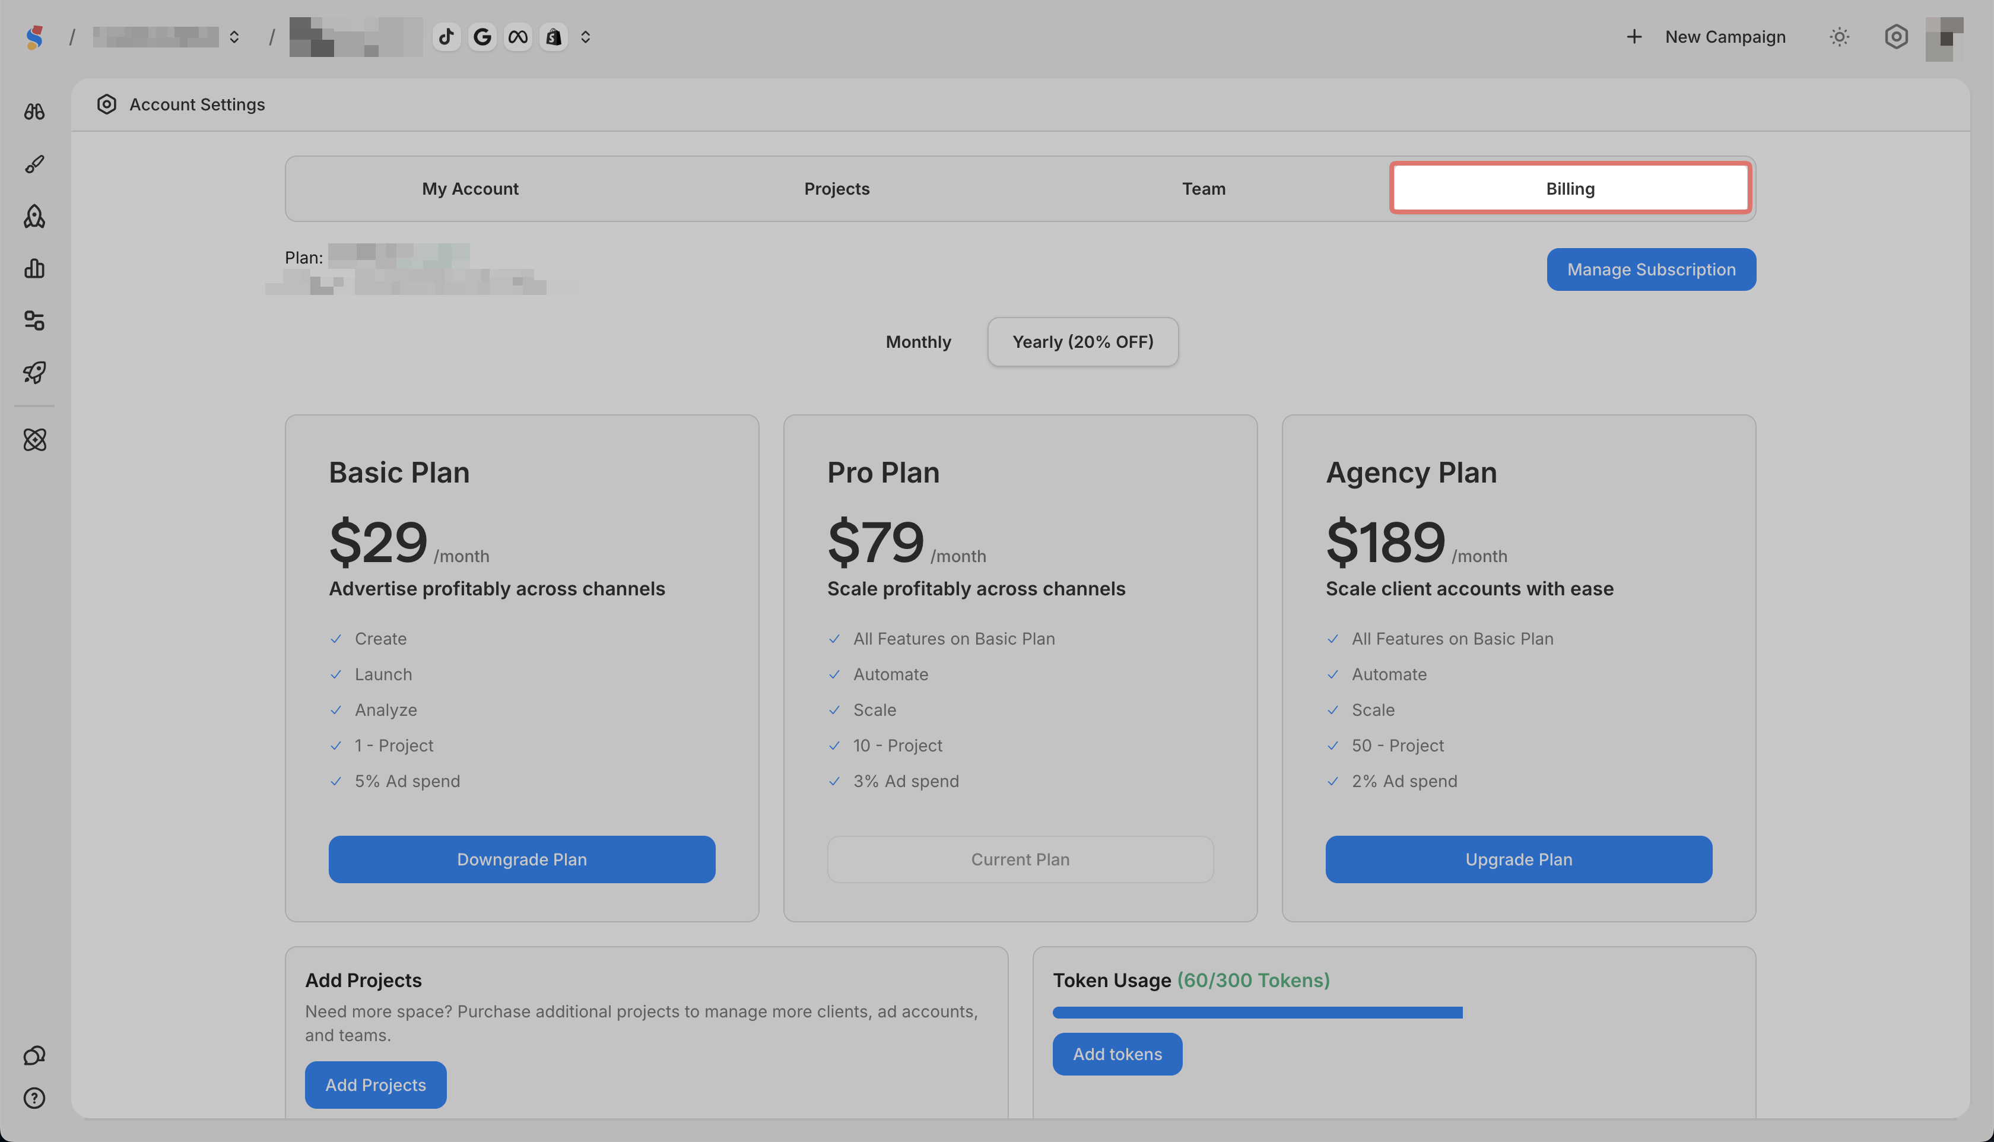Open the user avatar menu
This screenshot has height=1142, width=1994.
pyautogui.click(x=1944, y=37)
